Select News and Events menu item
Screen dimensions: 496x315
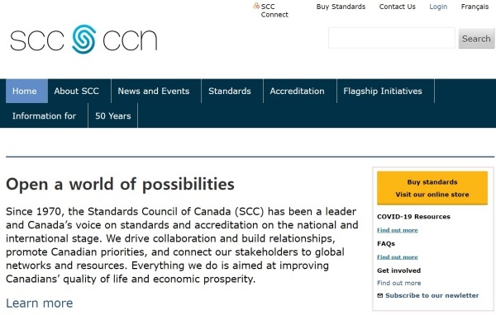(154, 91)
